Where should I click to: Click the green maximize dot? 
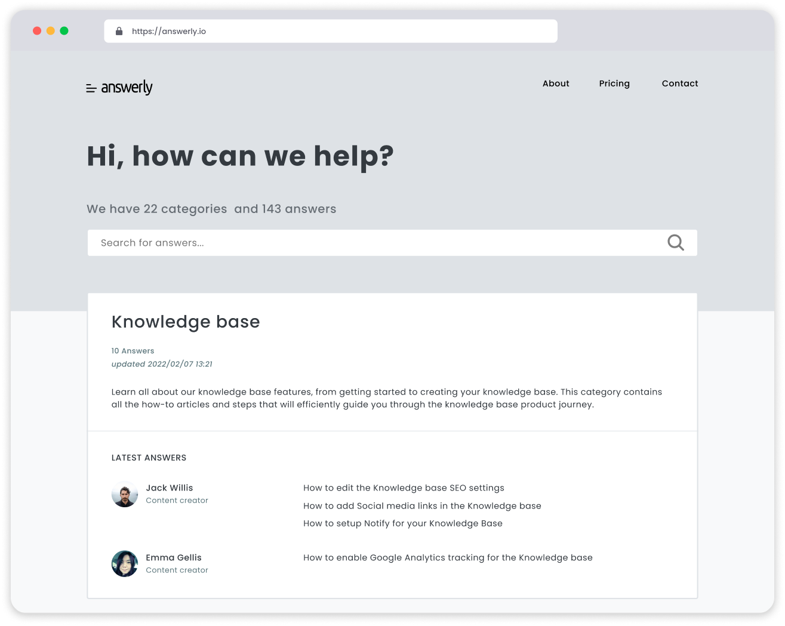64,31
